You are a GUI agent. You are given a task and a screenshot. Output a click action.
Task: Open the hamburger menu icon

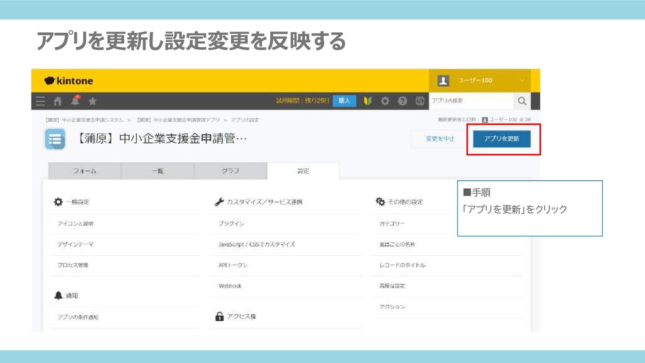40,101
